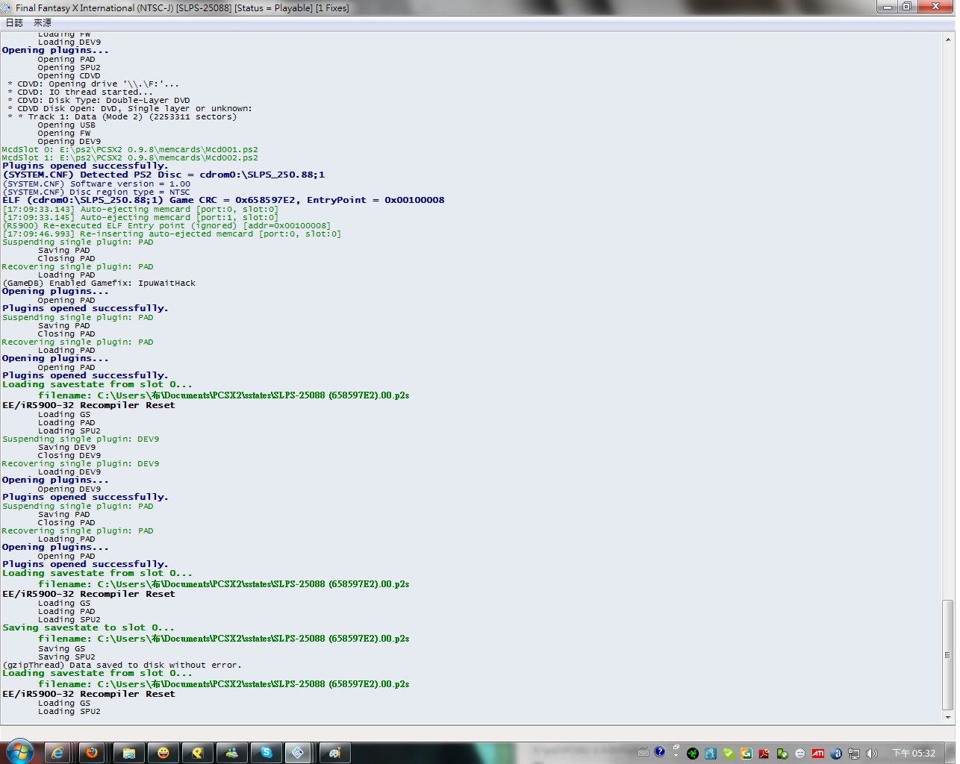Viewport: 960px width, 764px height.
Task: Open the language bar options arrow
Action: tap(676, 756)
